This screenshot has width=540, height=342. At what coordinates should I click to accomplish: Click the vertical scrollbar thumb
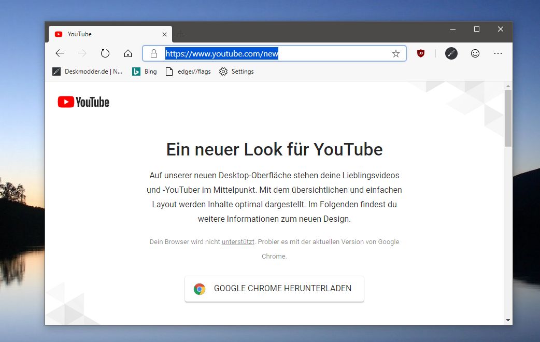(x=508, y=118)
